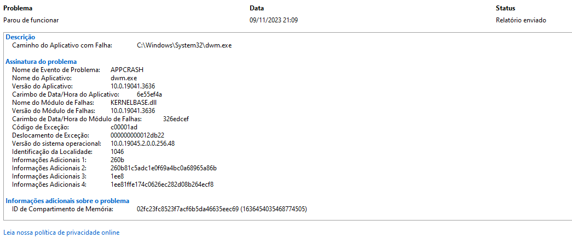Sort by the Problema column header
The height and width of the screenshot is (250, 572).
click(x=18, y=8)
